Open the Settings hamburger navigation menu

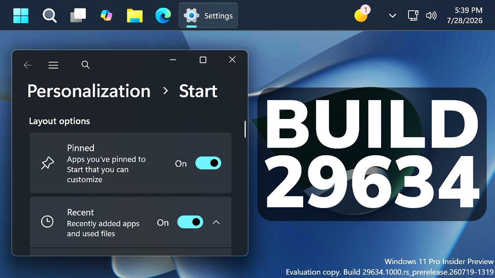point(53,65)
